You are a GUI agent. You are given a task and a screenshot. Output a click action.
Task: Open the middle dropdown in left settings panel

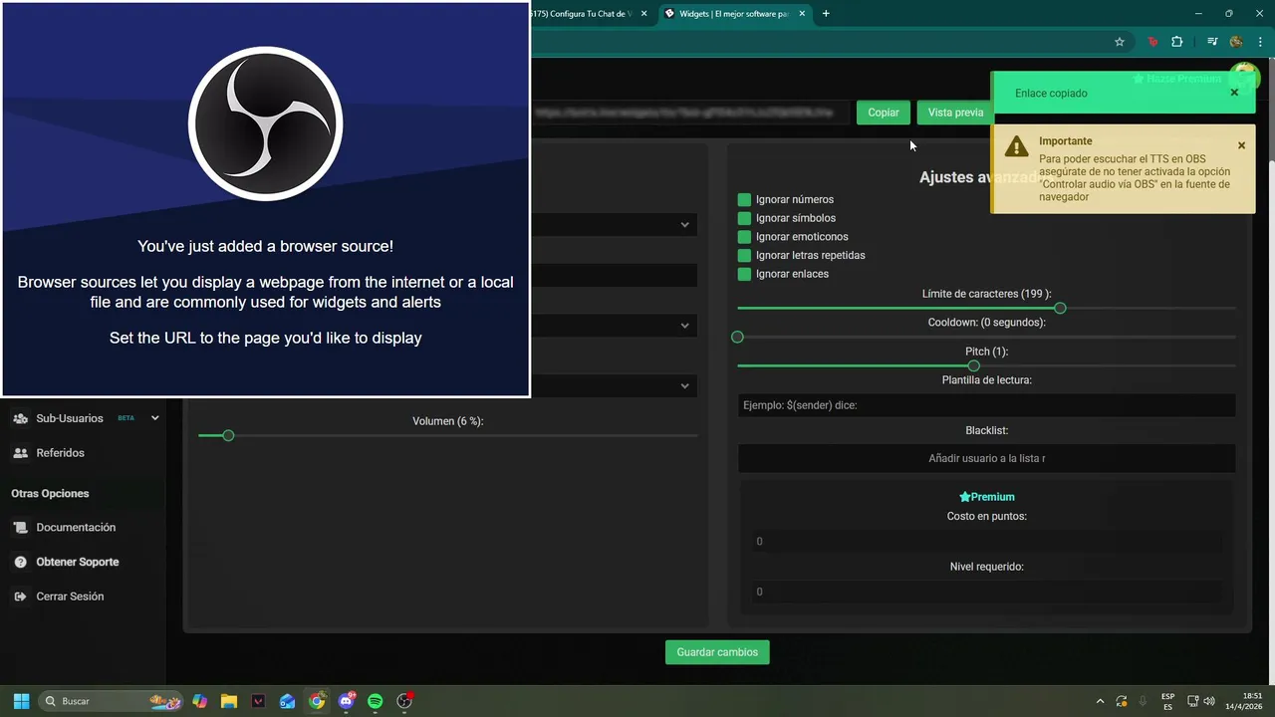(x=614, y=326)
